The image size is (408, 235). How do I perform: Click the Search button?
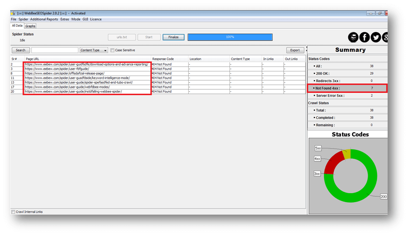20,50
